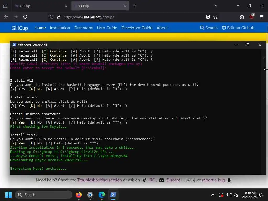The image size is (268, 201).
Task: Select the second GHCup tab
Action: coord(100,6)
